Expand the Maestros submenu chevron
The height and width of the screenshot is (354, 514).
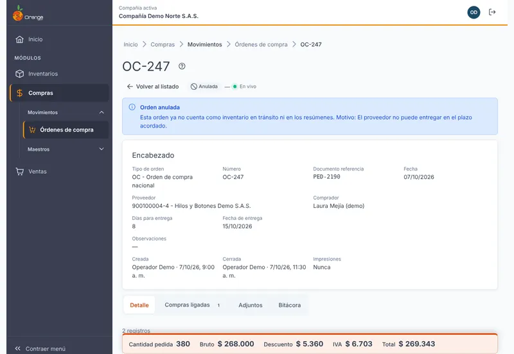pyautogui.click(x=102, y=149)
